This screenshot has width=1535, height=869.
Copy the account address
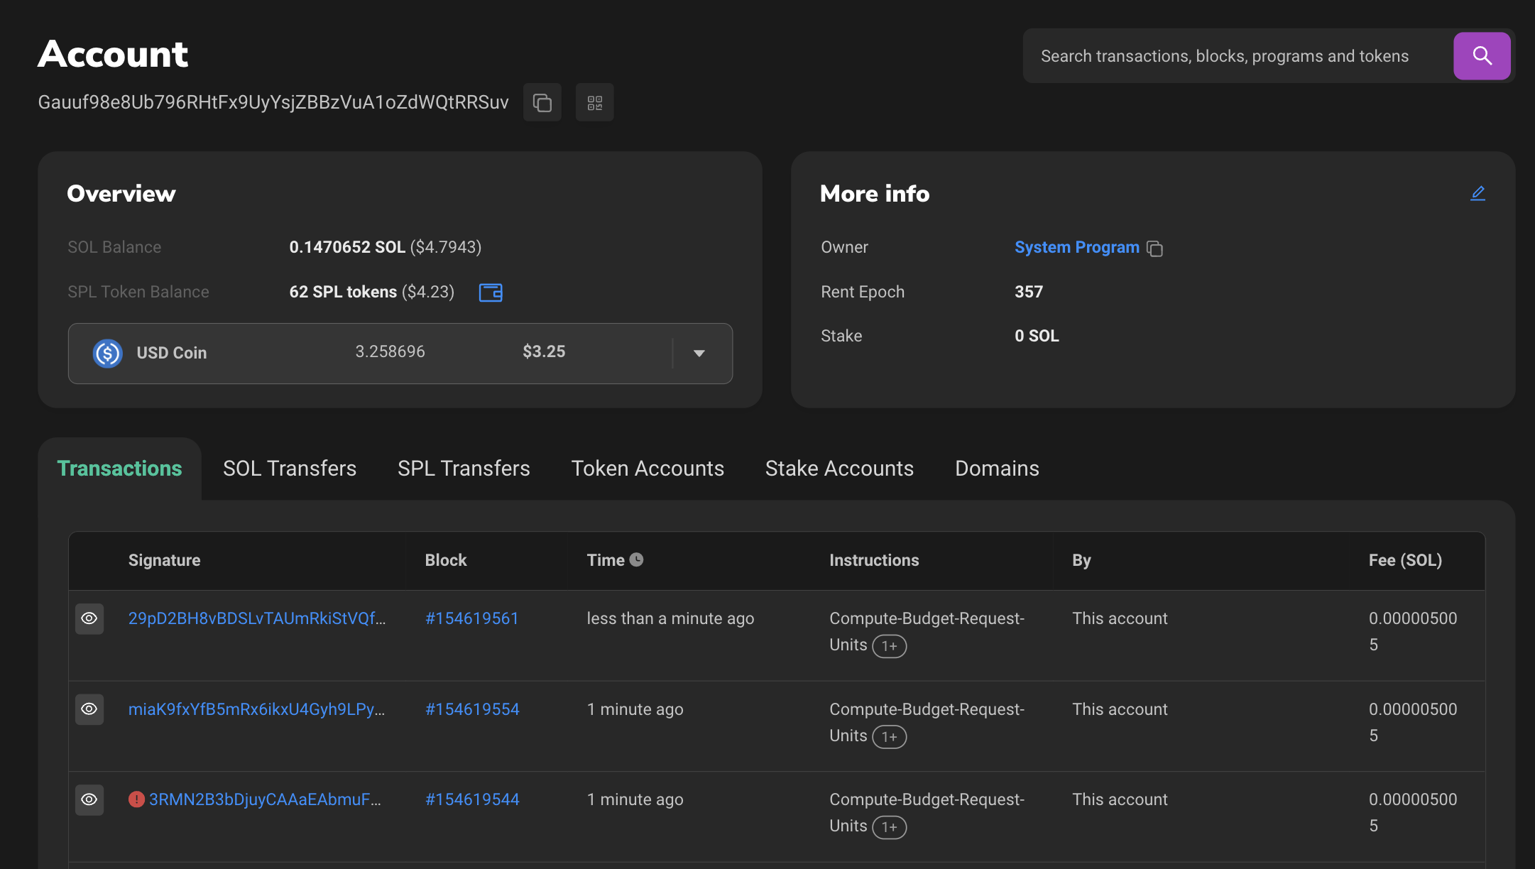542,102
